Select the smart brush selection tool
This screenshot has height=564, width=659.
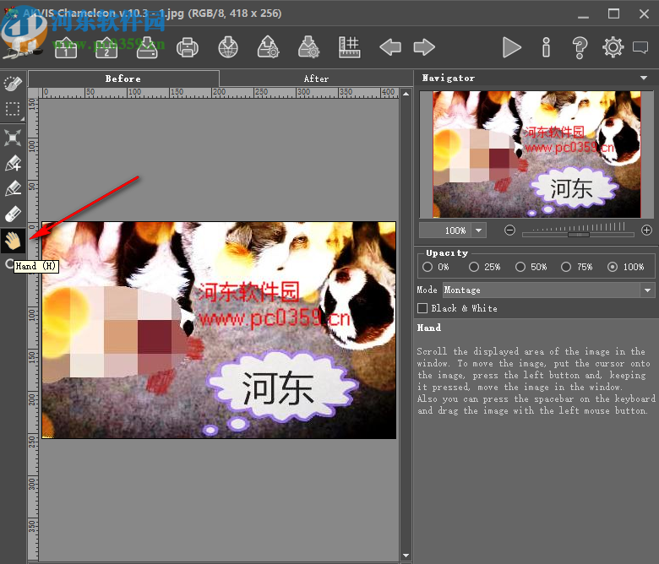click(x=13, y=84)
